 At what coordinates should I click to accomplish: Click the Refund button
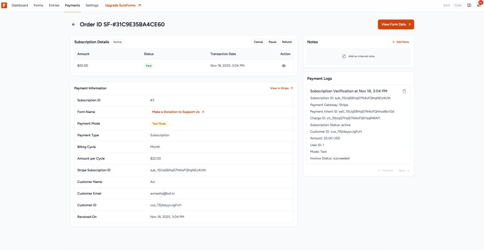287,42
